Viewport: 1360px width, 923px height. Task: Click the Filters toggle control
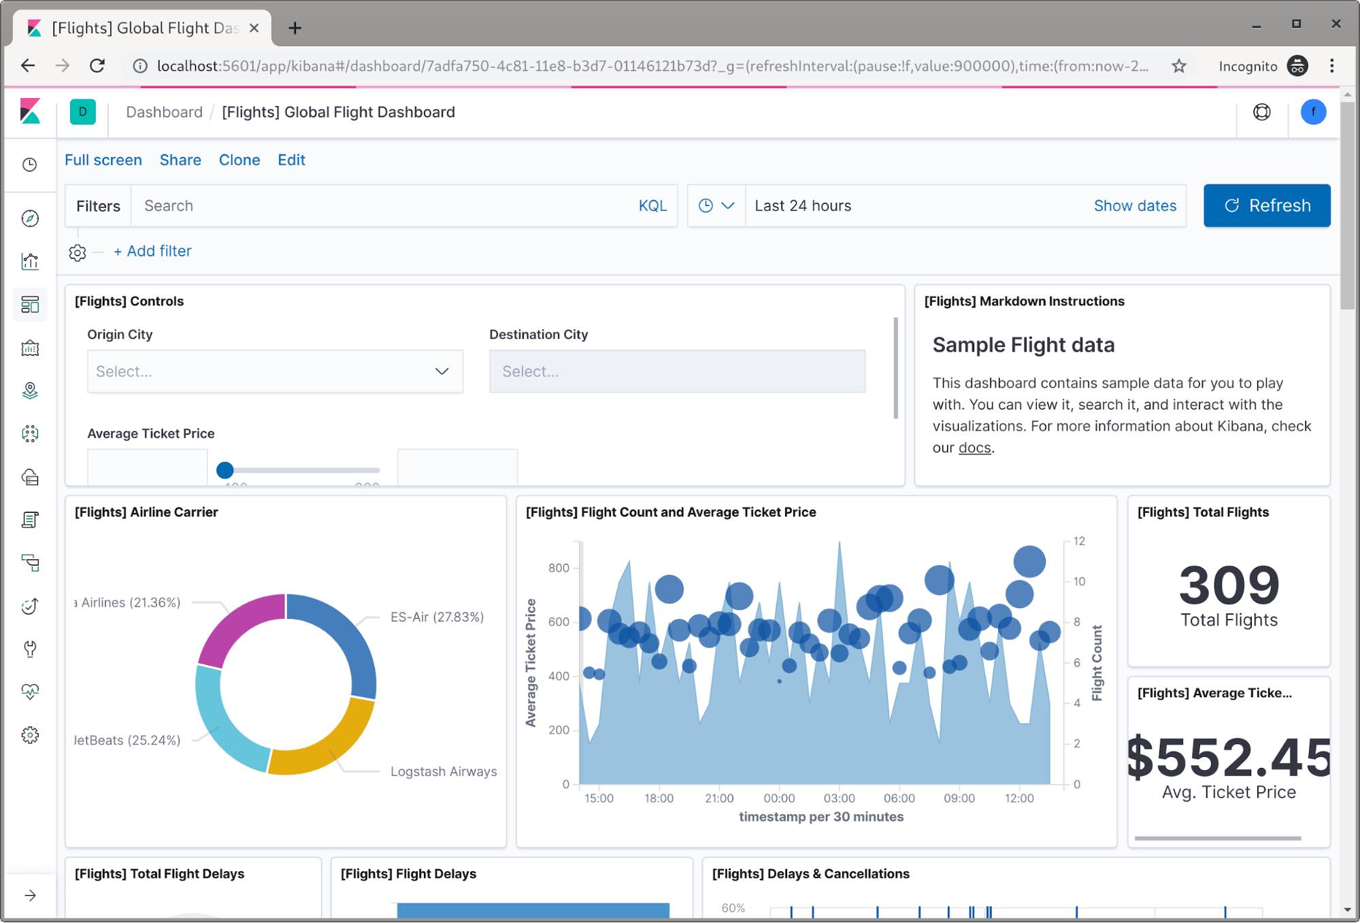point(98,205)
